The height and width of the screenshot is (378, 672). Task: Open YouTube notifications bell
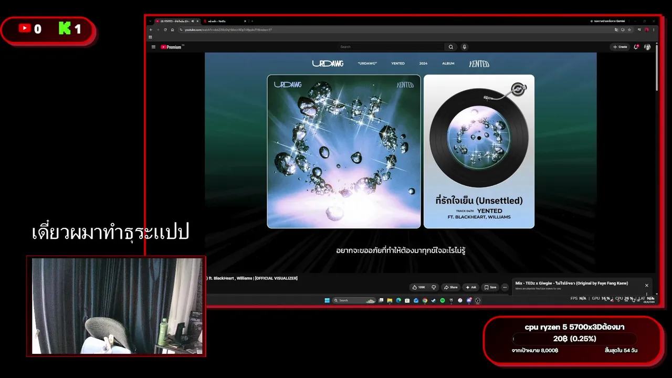(636, 47)
